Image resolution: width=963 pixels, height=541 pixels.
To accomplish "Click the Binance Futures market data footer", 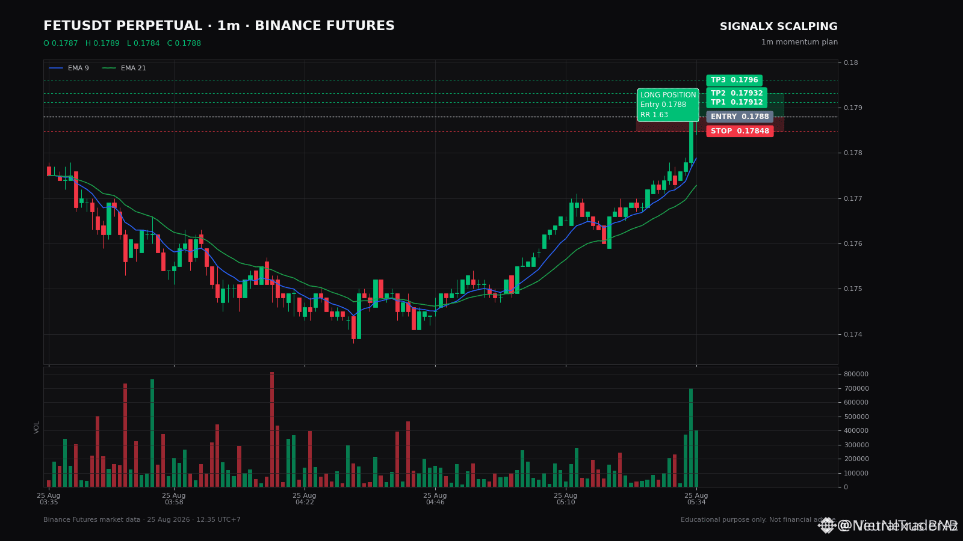I will 142,520.
